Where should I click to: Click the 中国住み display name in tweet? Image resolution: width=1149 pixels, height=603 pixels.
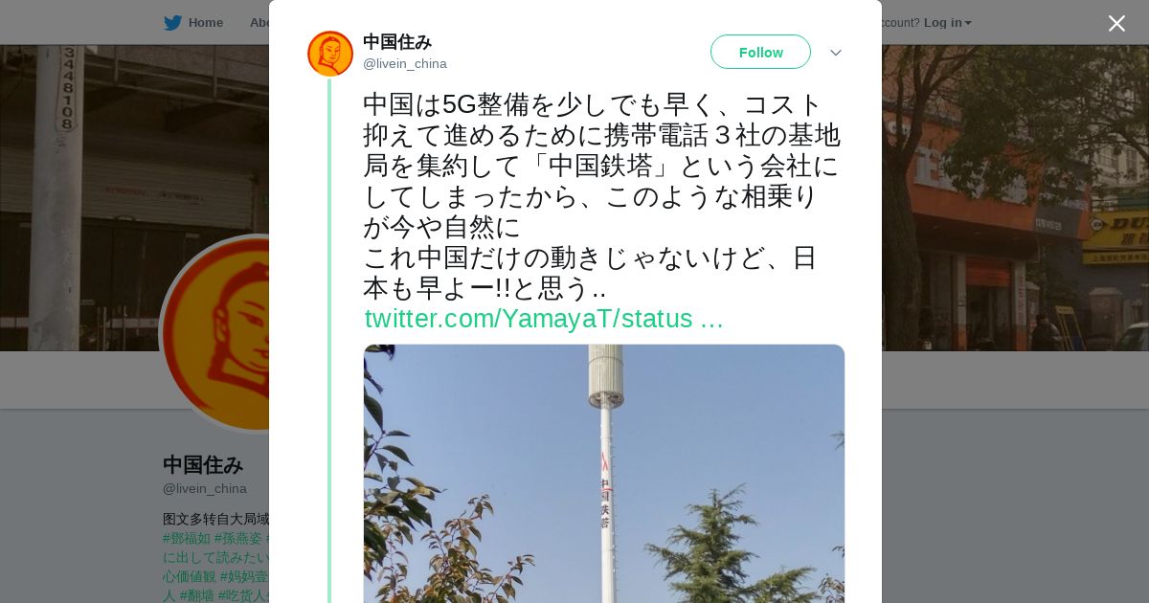click(x=397, y=42)
